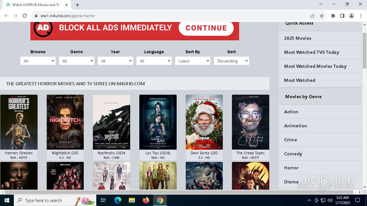
Task: Open the network status tray icon
Action: point(323,200)
